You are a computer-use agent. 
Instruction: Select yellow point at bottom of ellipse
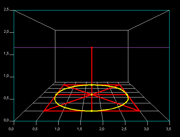point(92,111)
